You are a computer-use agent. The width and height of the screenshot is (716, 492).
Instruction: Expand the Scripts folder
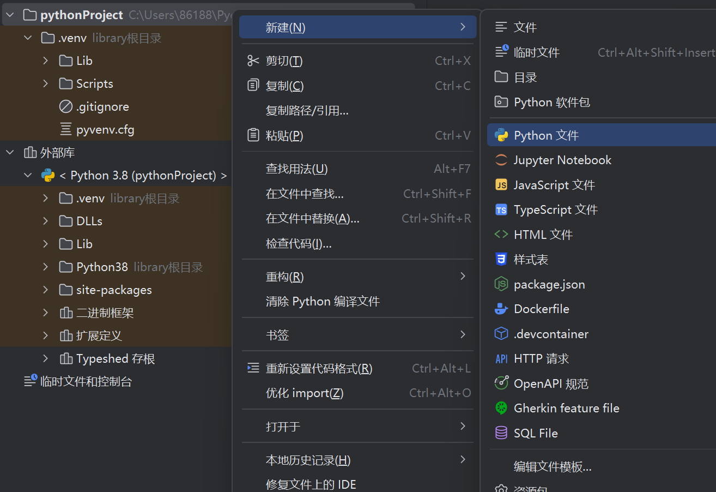coord(46,83)
